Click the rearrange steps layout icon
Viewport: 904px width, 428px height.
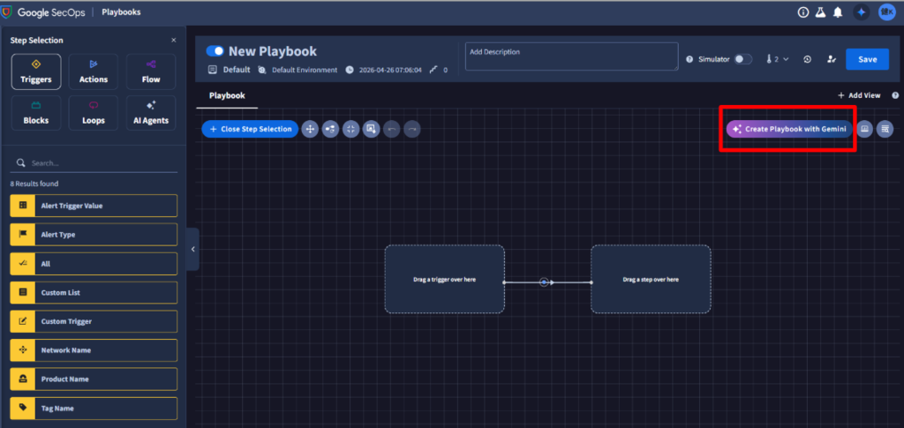330,129
